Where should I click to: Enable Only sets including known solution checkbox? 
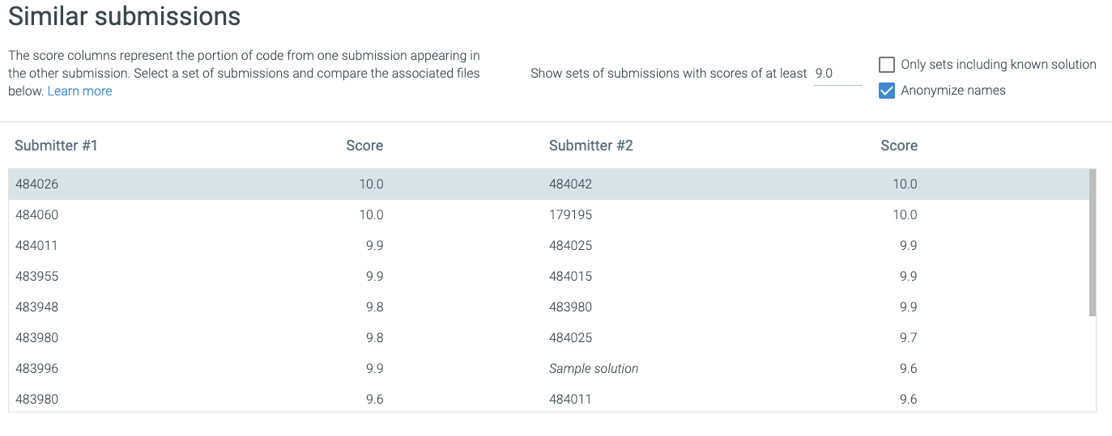pos(887,65)
